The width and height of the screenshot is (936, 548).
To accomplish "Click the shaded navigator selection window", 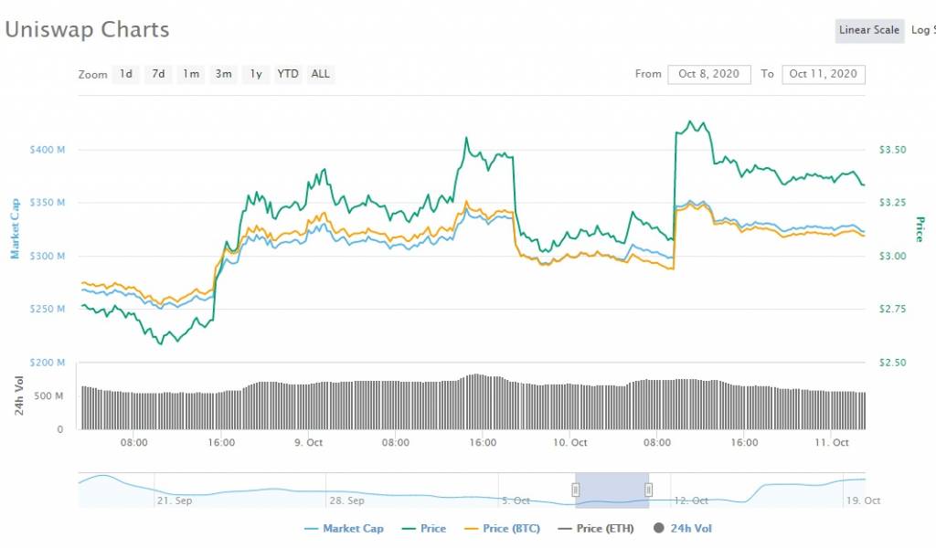I will click(x=612, y=490).
